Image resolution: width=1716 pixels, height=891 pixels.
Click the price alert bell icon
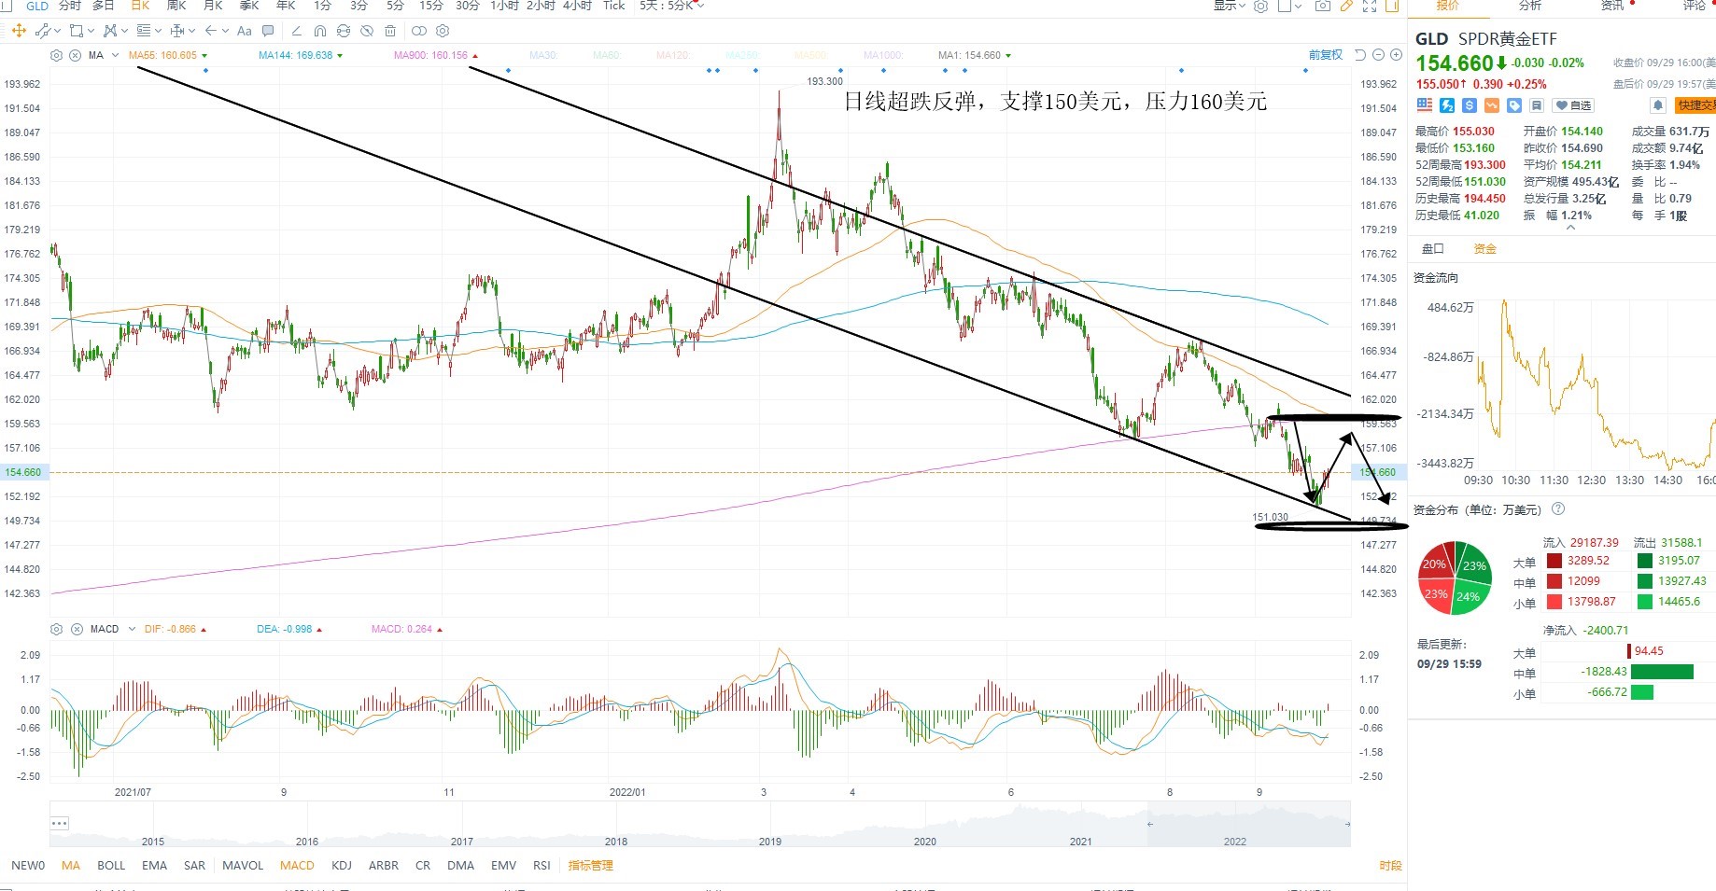1658,105
